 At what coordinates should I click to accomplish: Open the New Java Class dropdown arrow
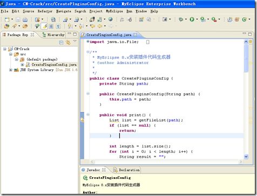click(x=249, y=19)
